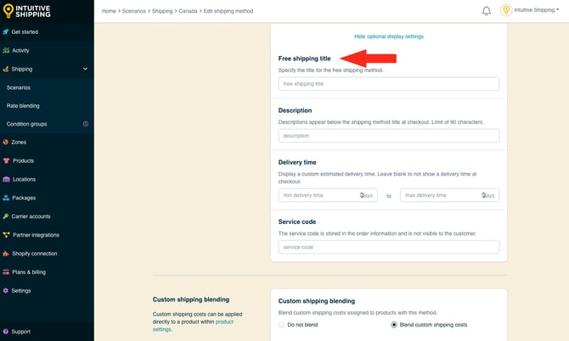Click the Zones globe icon
The height and width of the screenshot is (341, 569).
(x=5, y=142)
